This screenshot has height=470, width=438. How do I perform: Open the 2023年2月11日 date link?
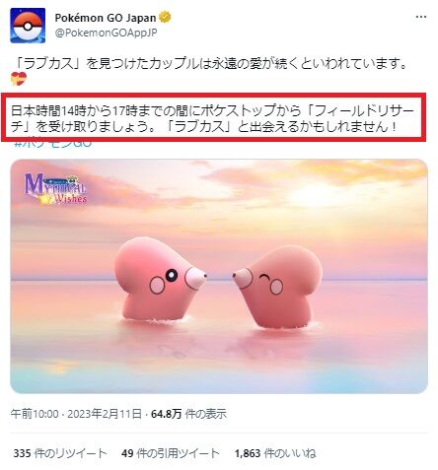105,414
